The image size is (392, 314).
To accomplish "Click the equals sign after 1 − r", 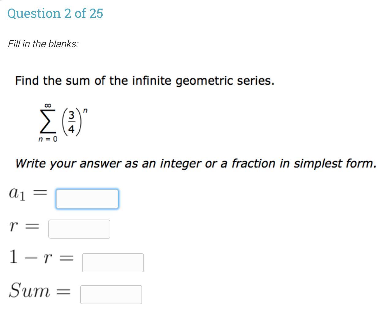I will pos(66,259).
